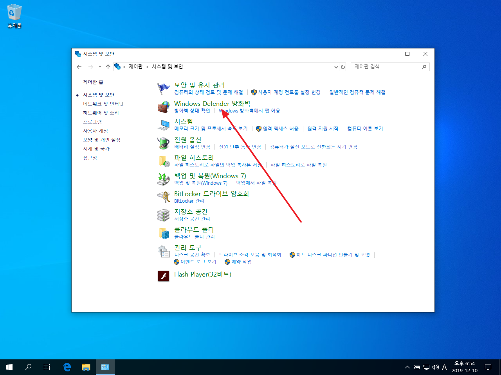Click the 시스템 monitor icon
This screenshot has height=375, width=501.
pyautogui.click(x=163, y=124)
